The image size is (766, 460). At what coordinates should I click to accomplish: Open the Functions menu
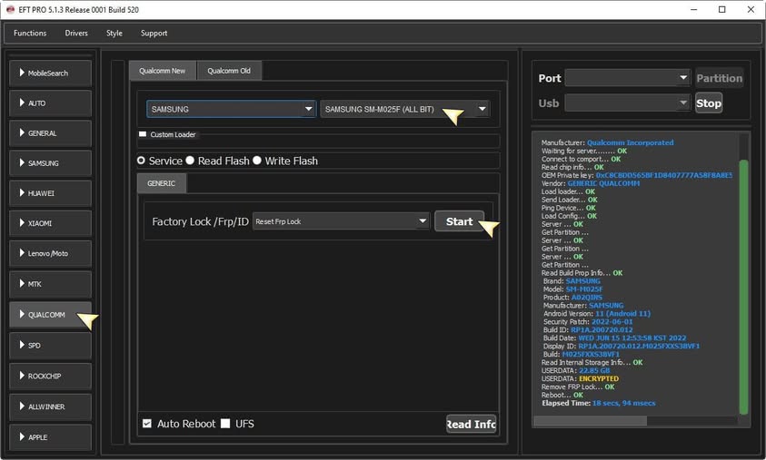(x=30, y=34)
